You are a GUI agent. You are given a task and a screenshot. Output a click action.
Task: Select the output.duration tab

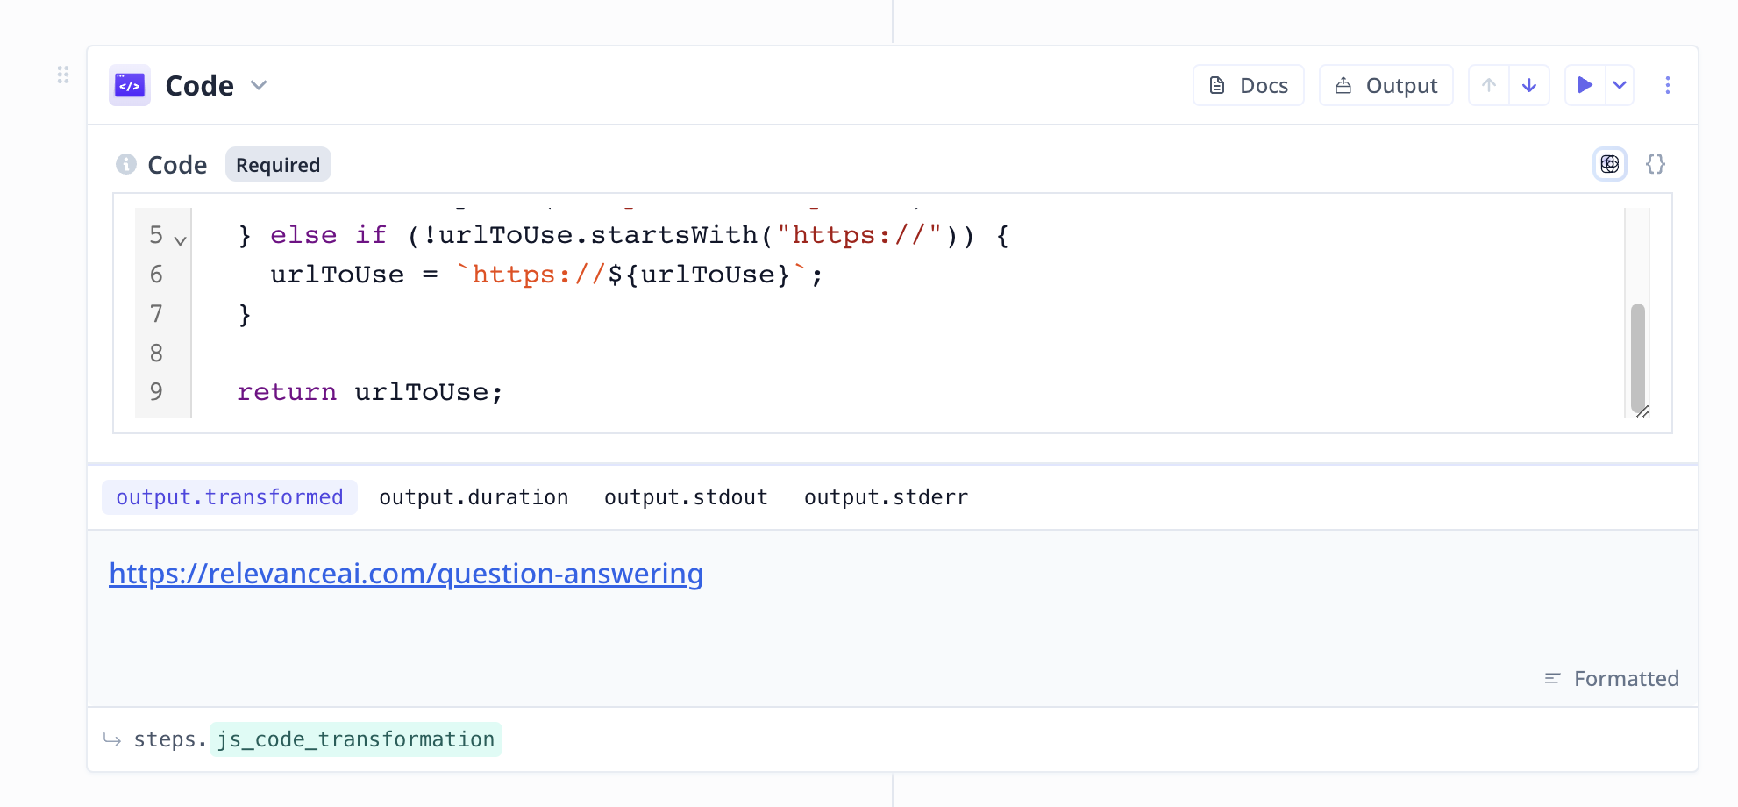coord(474,497)
